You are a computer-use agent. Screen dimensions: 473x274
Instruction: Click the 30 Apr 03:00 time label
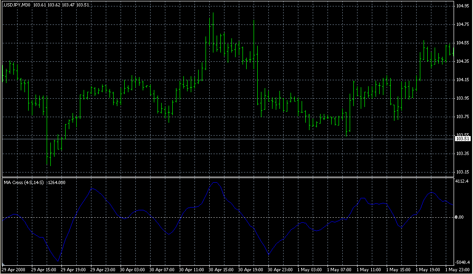pos(133,269)
